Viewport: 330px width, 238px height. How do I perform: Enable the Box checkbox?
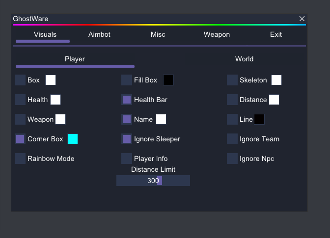[20, 80]
